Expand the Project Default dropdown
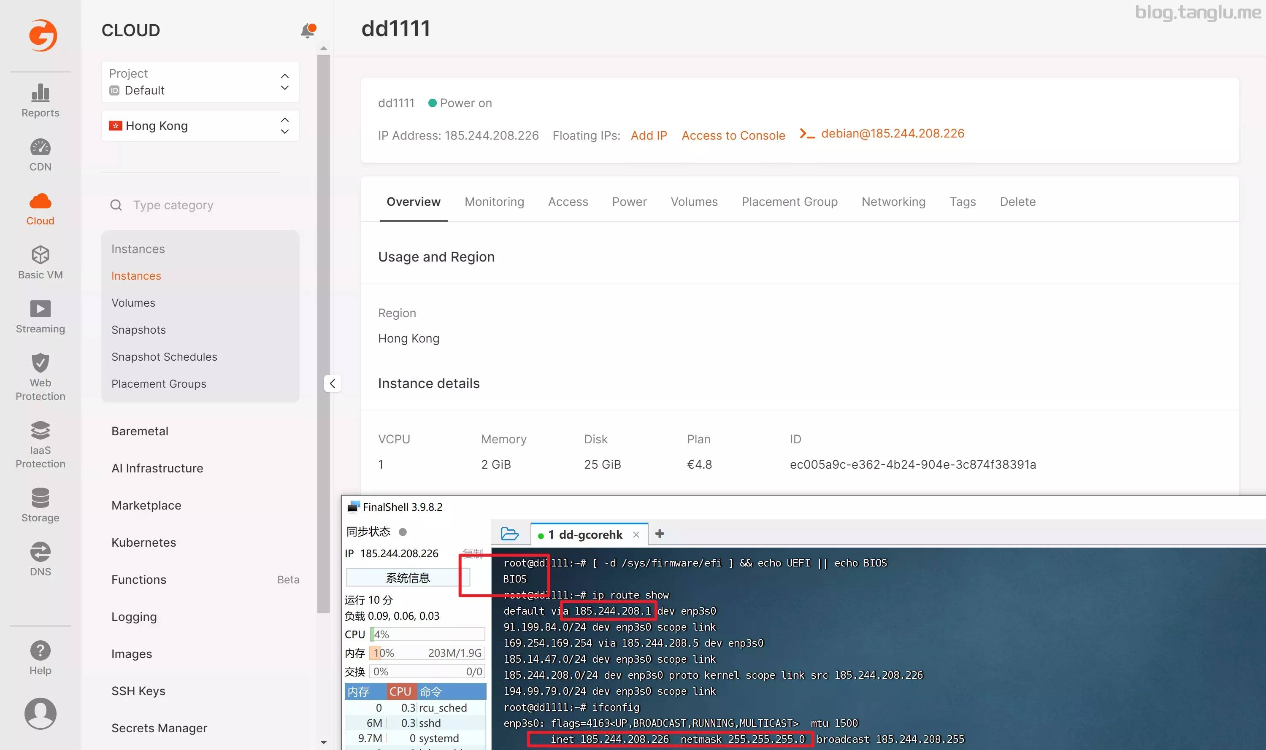 click(200, 82)
